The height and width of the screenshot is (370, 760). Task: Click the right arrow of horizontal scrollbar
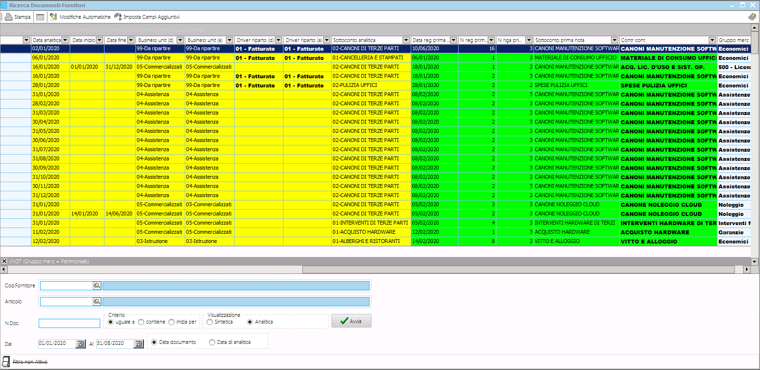[x=747, y=269]
